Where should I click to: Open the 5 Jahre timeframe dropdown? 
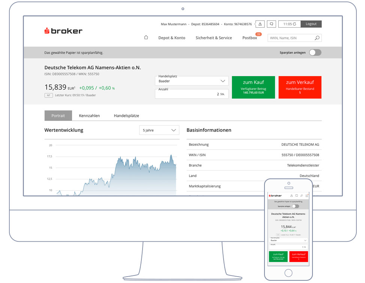click(x=159, y=130)
